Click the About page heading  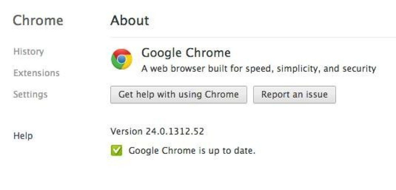(130, 20)
